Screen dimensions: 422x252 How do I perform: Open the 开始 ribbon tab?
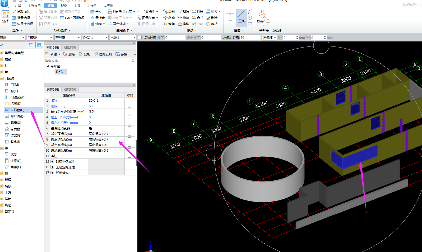tap(18, 5)
